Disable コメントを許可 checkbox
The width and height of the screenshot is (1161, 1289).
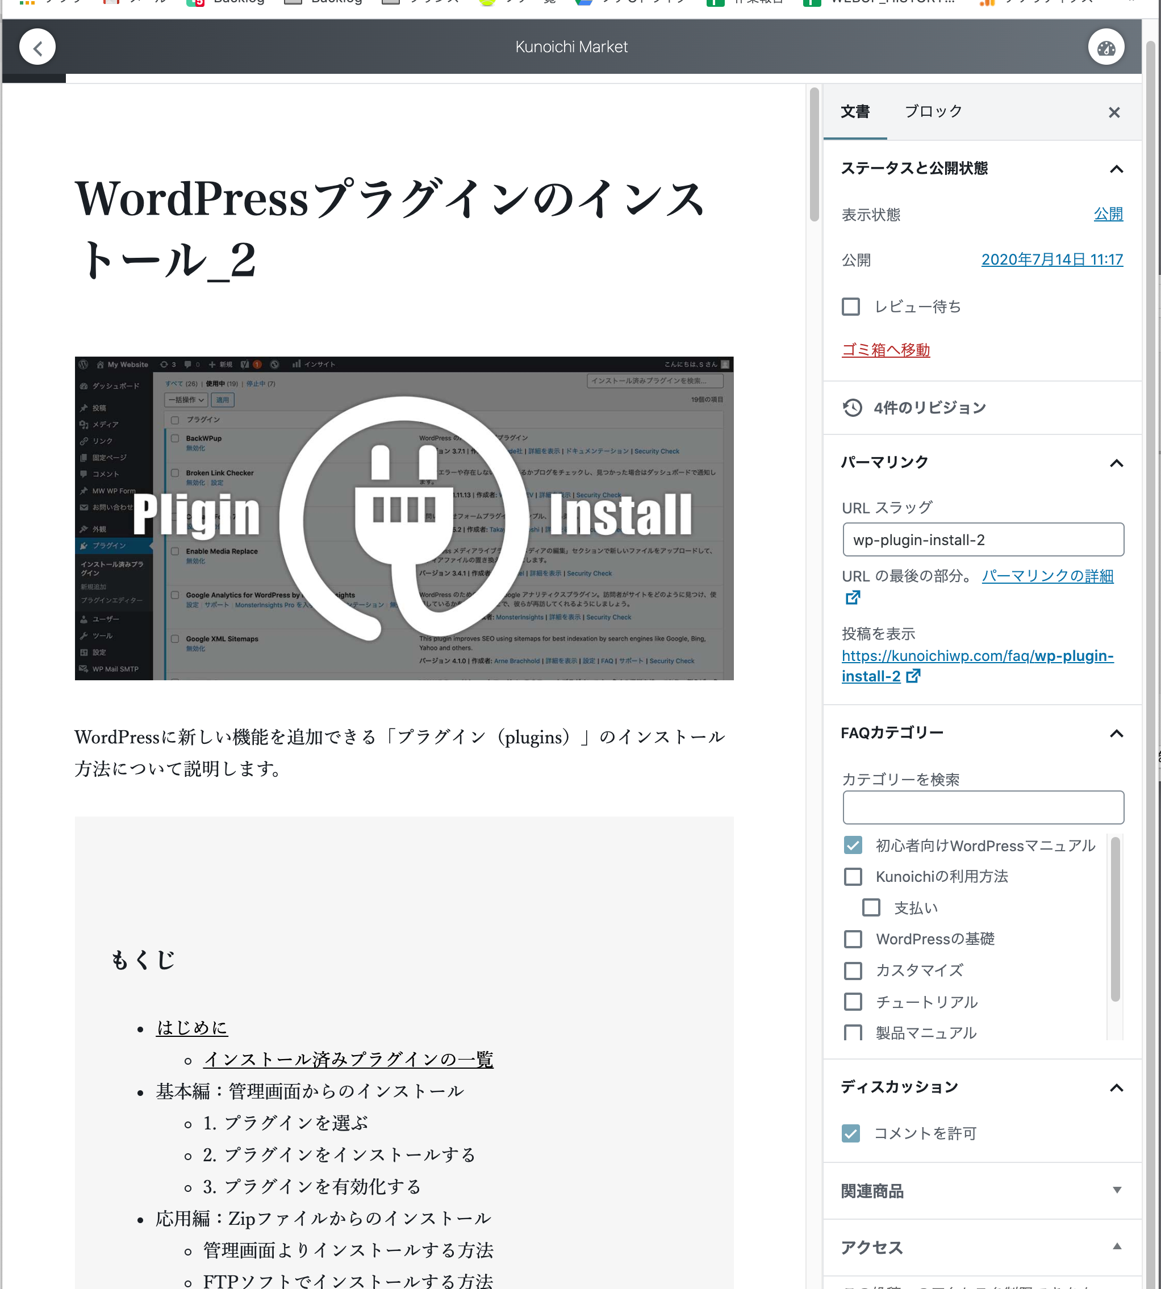pos(850,1133)
